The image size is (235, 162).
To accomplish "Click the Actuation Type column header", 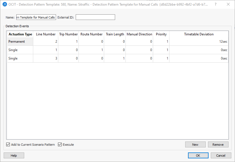I will click(20, 34).
